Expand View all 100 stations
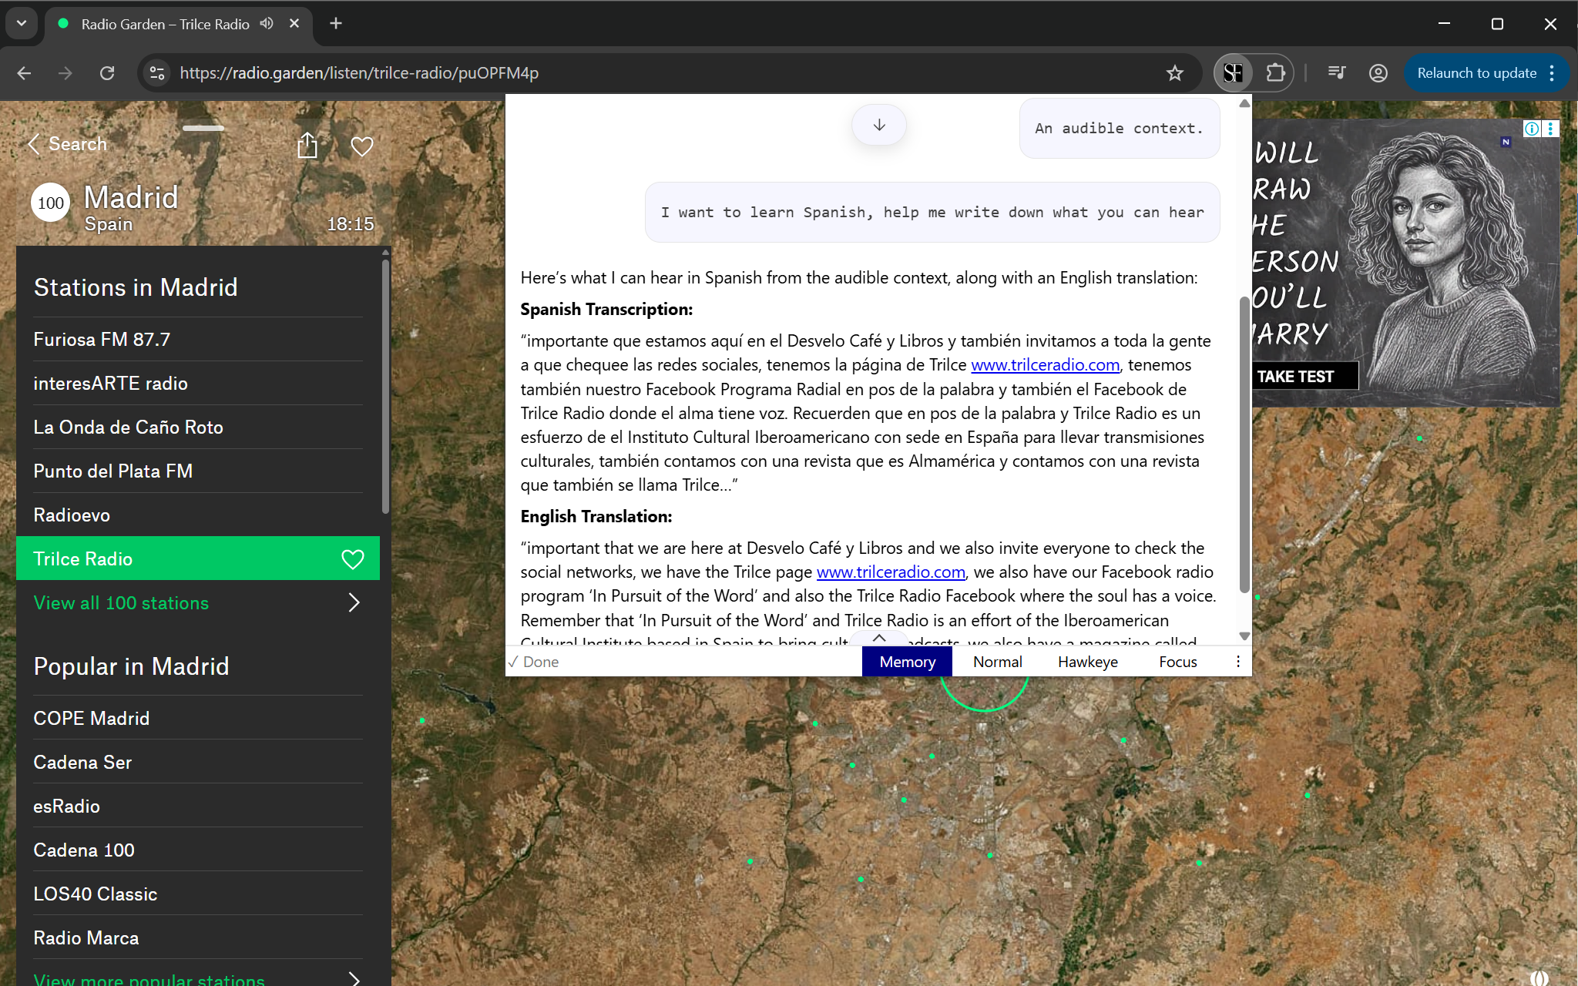 pyautogui.click(x=121, y=602)
